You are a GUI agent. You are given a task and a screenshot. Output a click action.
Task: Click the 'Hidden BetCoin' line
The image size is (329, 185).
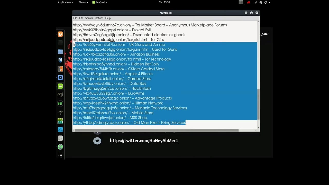[x=116, y=64]
